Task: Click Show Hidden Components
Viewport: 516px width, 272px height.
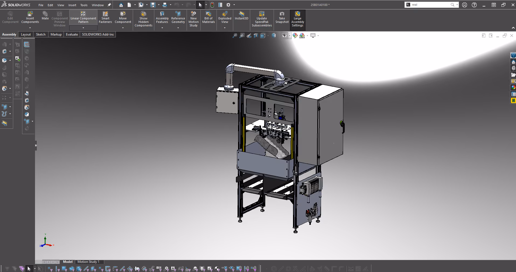Action: tap(143, 19)
